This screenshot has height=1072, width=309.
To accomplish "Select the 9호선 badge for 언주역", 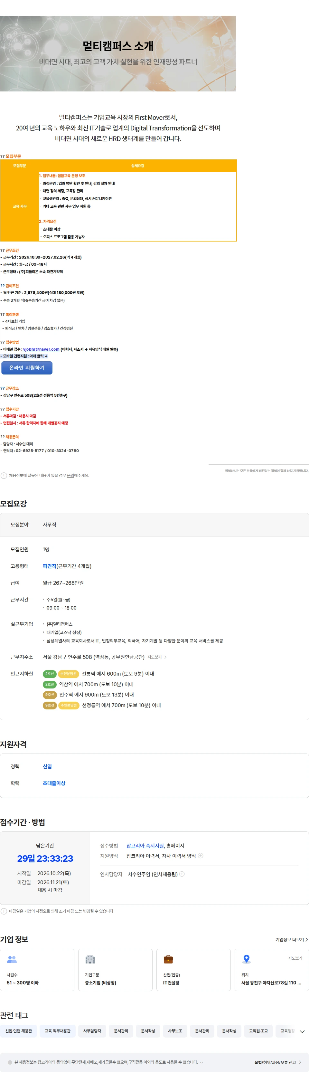I will point(50,695).
